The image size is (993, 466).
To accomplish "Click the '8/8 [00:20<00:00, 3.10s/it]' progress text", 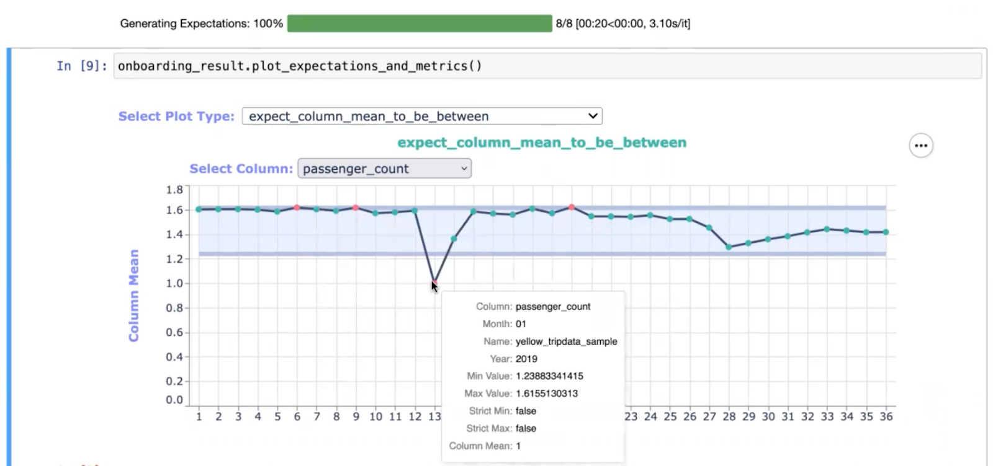I will coord(623,24).
